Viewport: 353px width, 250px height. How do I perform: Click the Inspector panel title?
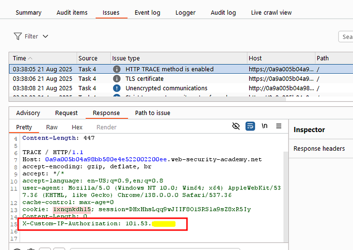click(309, 130)
